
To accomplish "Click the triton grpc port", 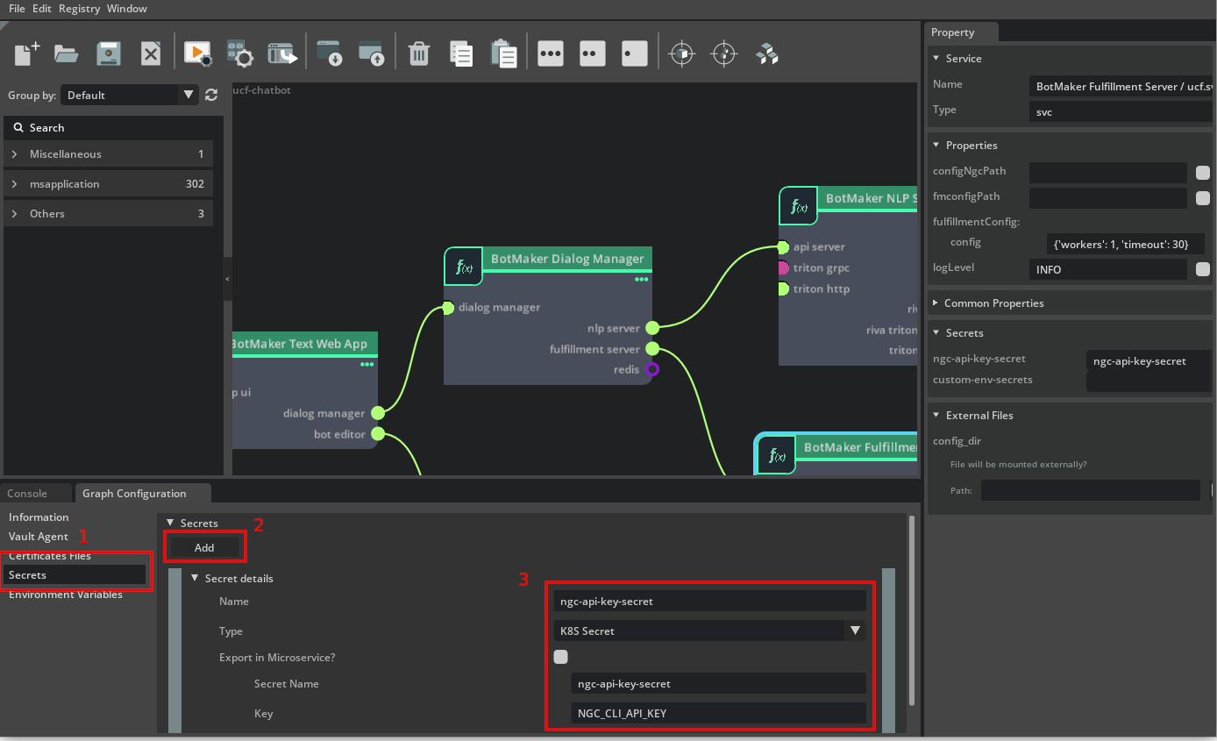I will (783, 267).
